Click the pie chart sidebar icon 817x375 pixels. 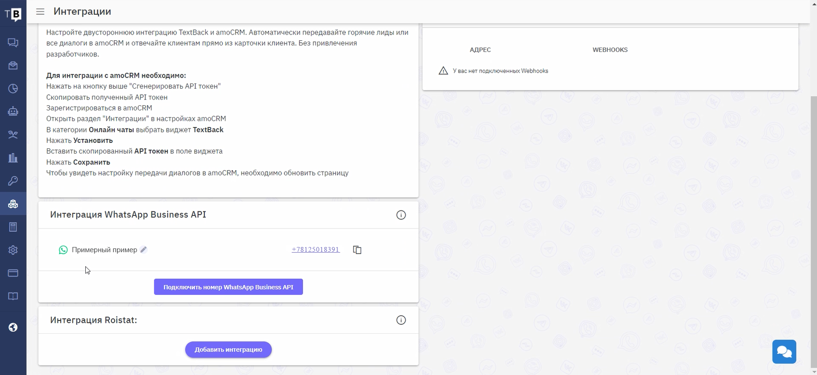click(x=13, y=89)
